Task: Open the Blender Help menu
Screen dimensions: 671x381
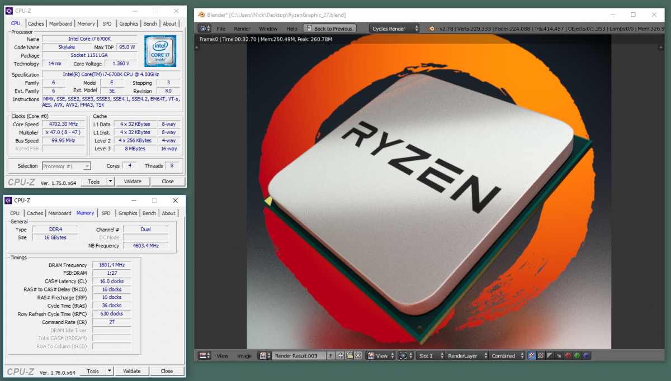Action: (x=292, y=28)
